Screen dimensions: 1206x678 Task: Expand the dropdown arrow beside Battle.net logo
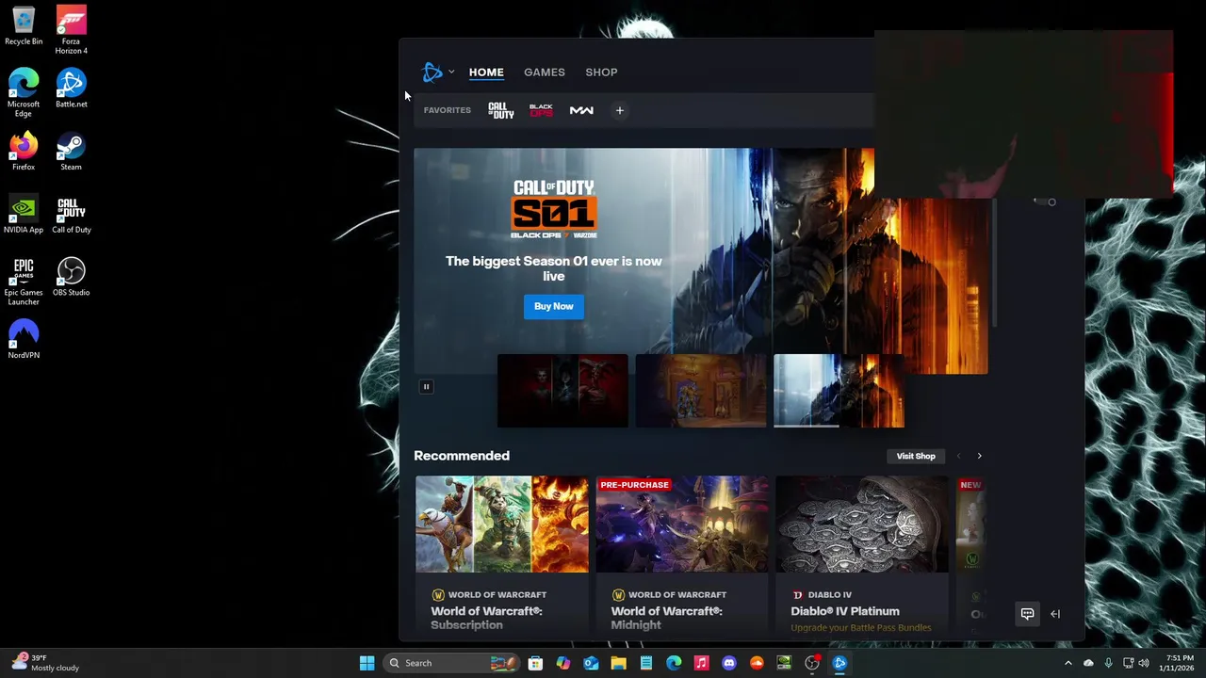451,72
